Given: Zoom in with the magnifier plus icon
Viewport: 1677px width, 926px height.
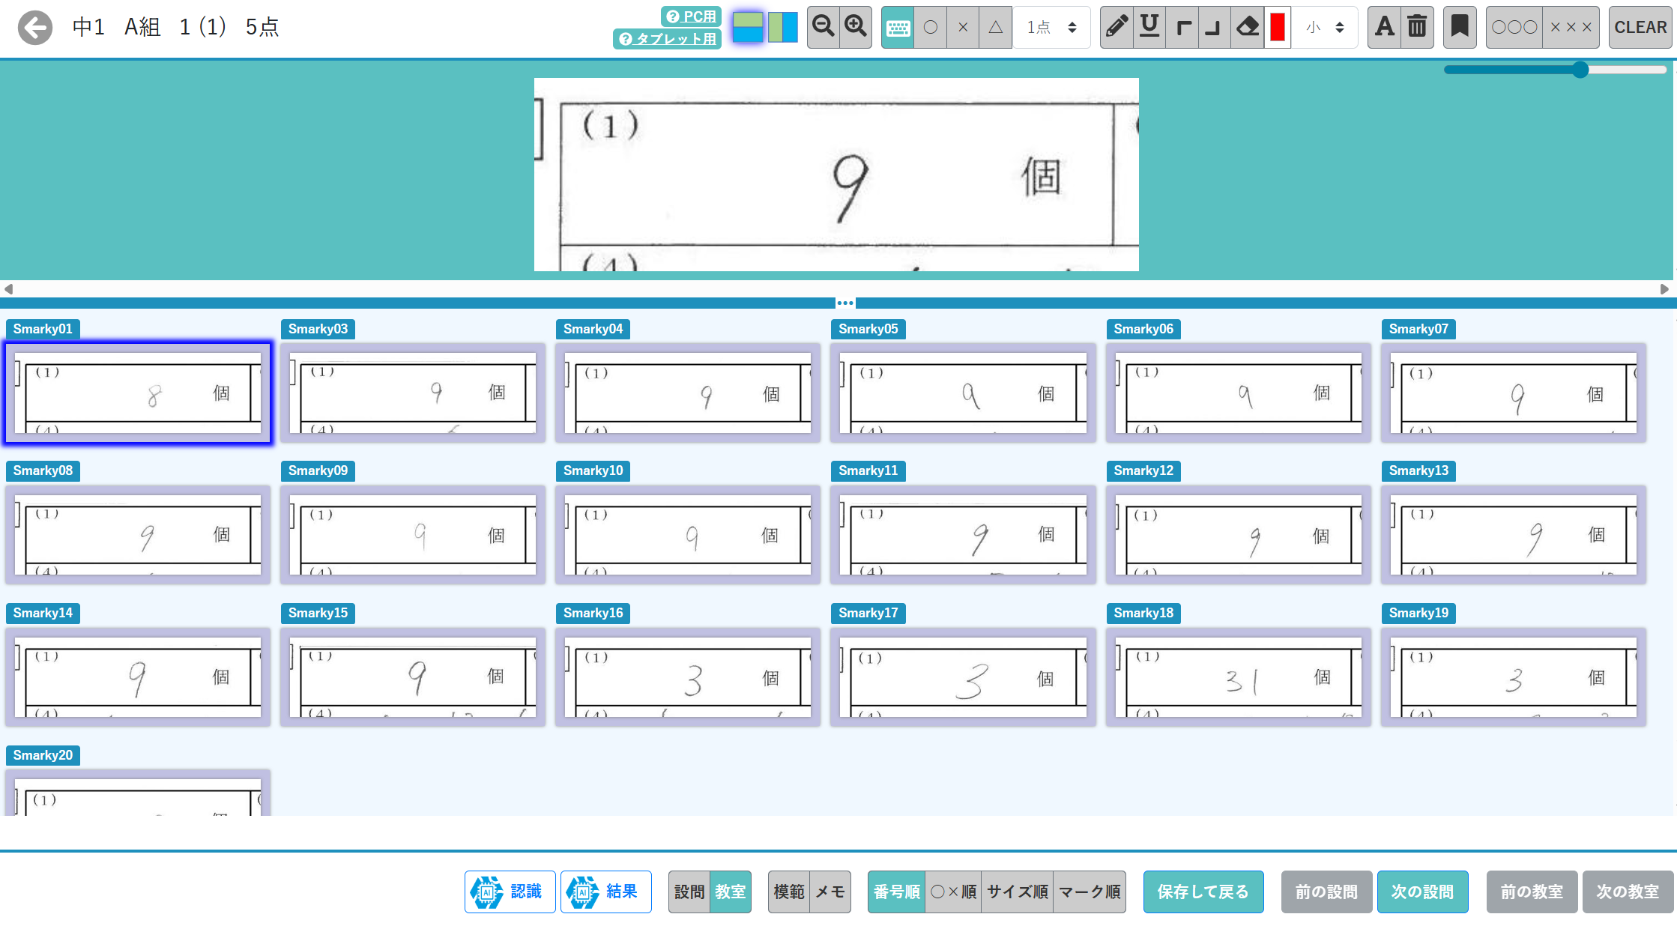Looking at the screenshot, I should point(856,27).
